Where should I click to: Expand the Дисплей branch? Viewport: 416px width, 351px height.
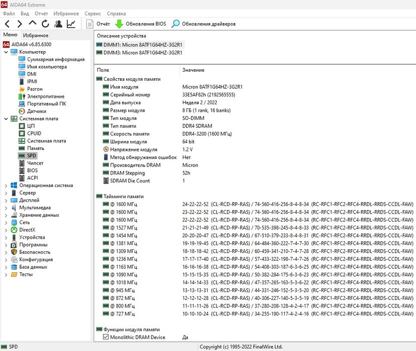[6, 201]
